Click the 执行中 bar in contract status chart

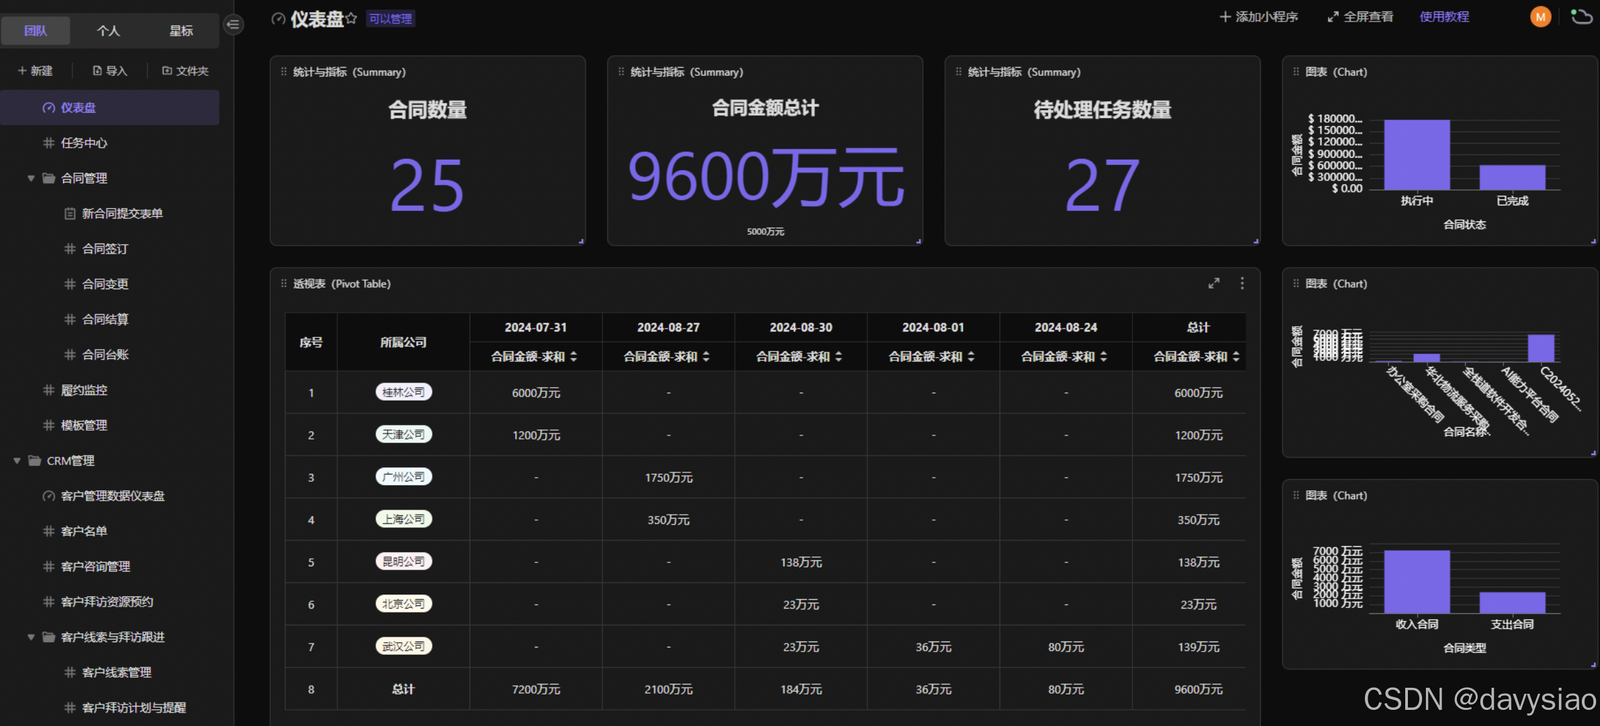tap(1417, 155)
